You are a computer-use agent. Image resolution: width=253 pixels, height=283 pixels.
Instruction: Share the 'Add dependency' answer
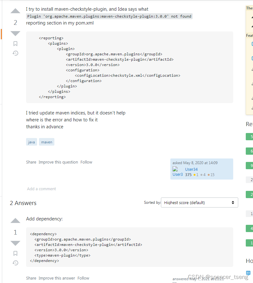pos(31,278)
